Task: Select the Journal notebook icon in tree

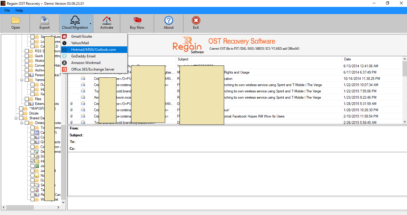Action: pyautogui.click(x=37, y=166)
